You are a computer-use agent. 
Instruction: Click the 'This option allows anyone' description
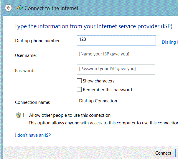click(103, 123)
